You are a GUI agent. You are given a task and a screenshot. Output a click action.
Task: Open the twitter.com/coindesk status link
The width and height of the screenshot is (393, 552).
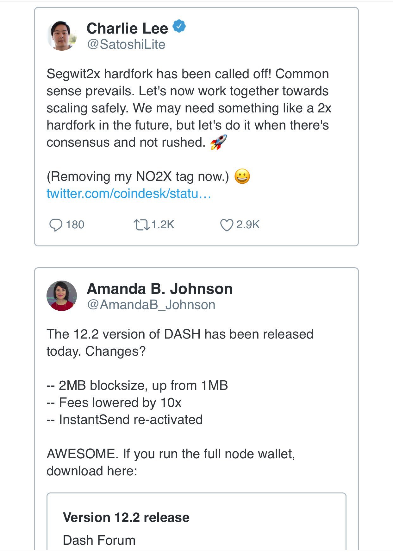128,194
